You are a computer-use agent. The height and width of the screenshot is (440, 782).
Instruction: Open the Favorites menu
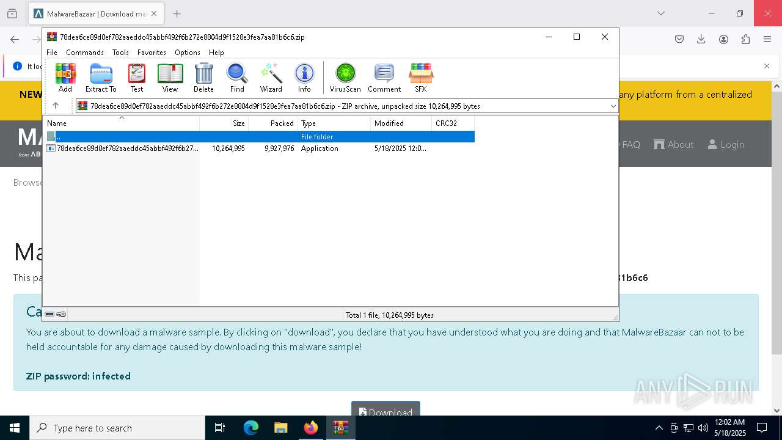click(152, 53)
